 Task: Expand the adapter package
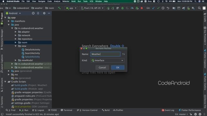16,32
